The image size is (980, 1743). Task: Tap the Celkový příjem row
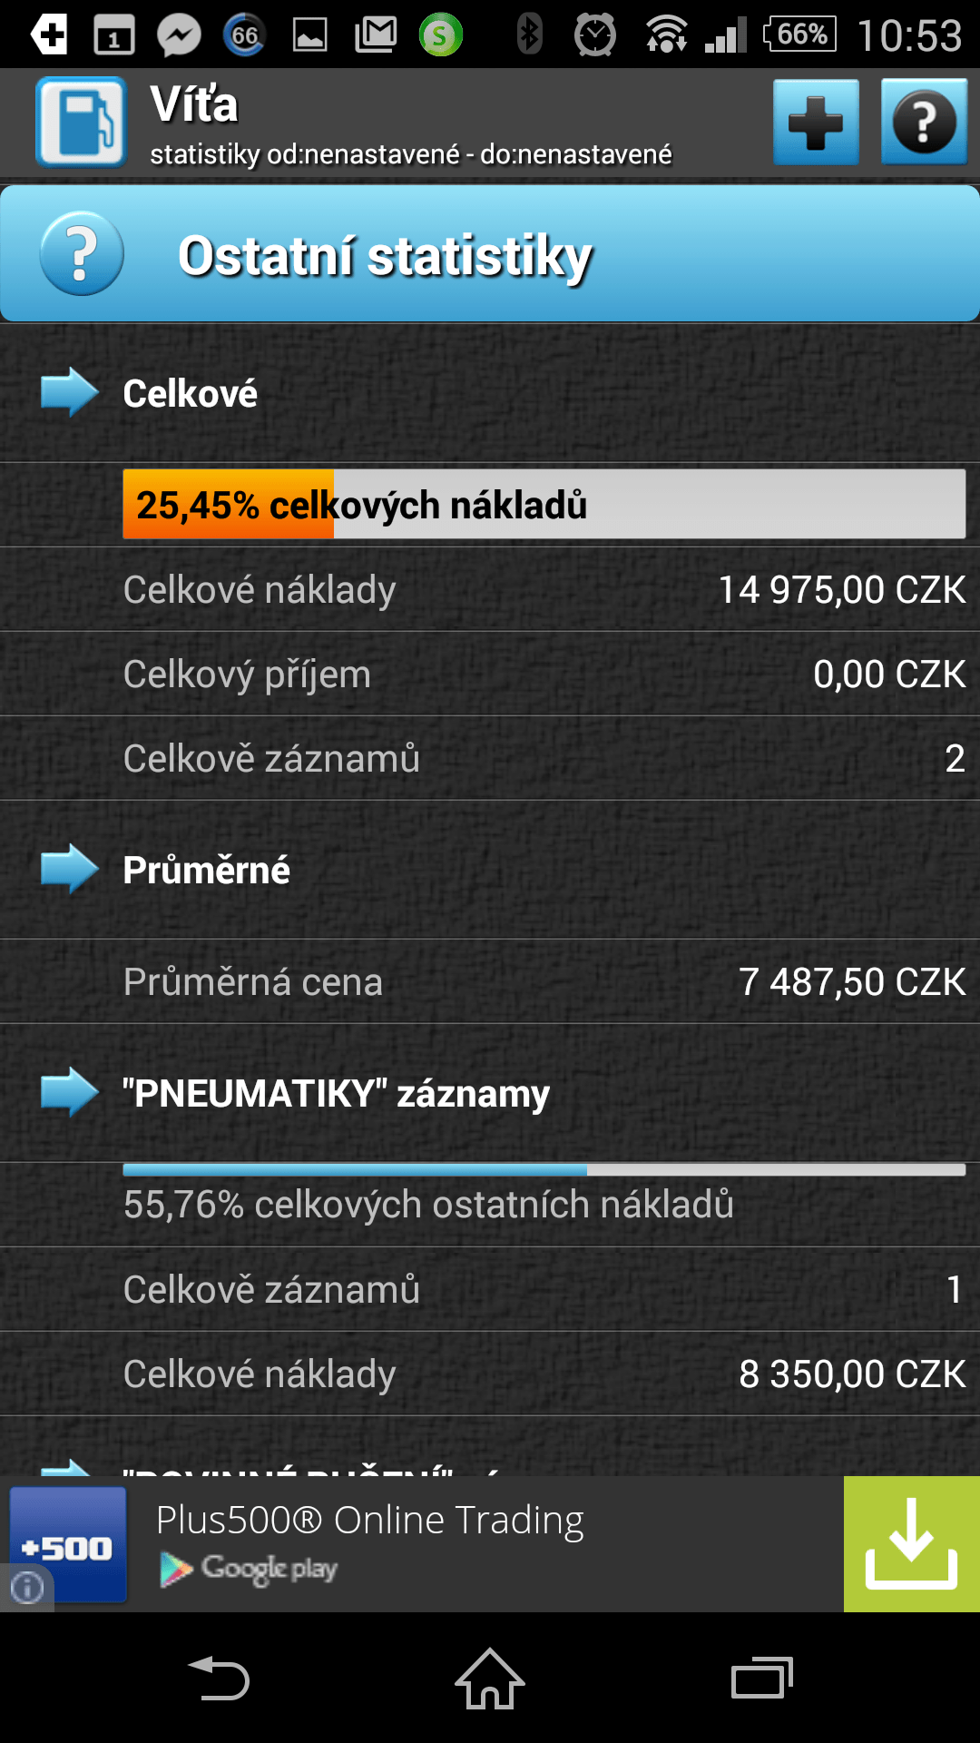[490, 674]
